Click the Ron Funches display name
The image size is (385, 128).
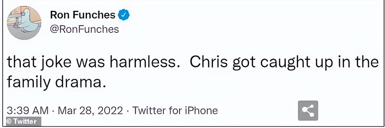(83, 15)
